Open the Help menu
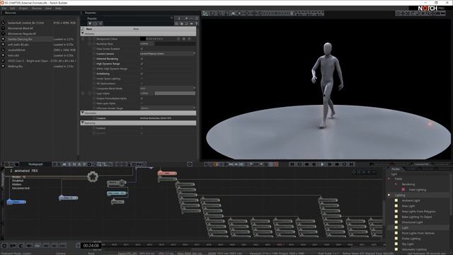The height and width of the screenshot is (255, 453). coord(58,8)
